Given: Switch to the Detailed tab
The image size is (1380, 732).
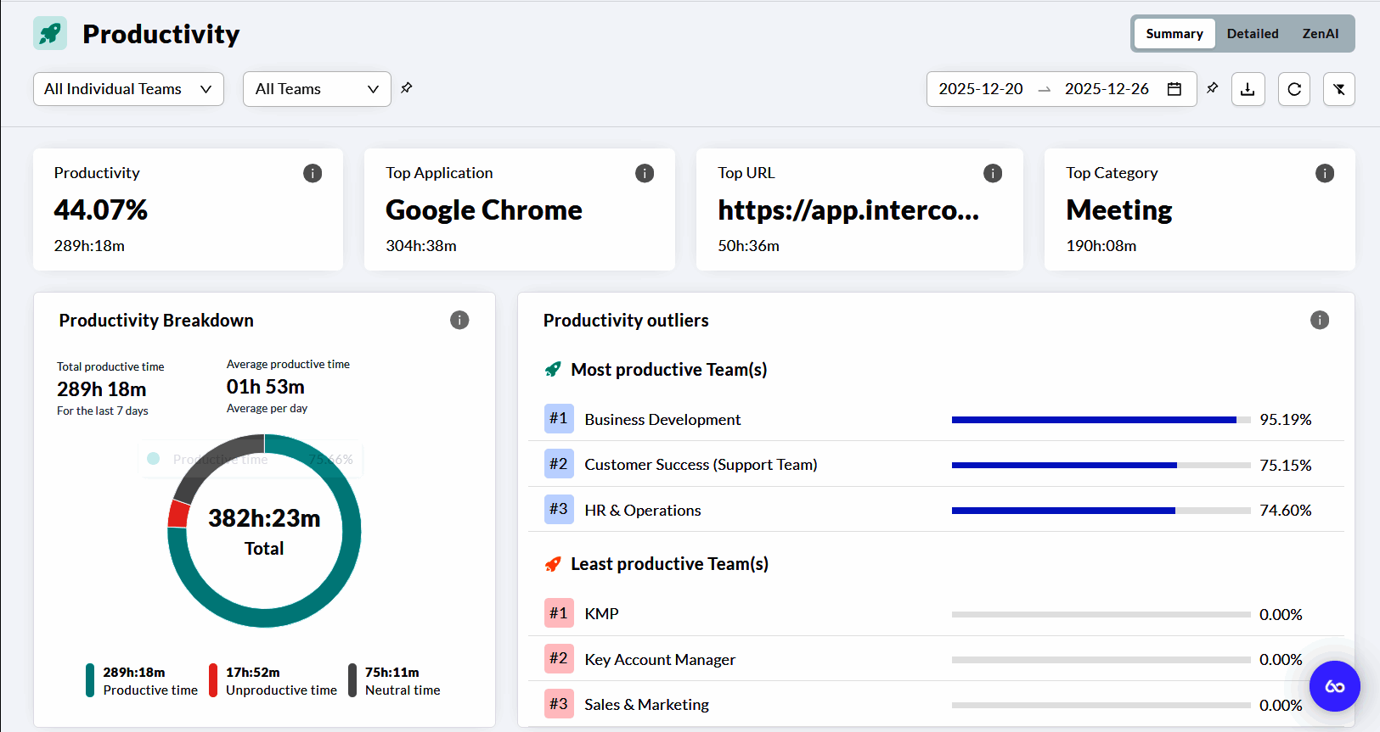Looking at the screenshot, I should point(1252,34).
